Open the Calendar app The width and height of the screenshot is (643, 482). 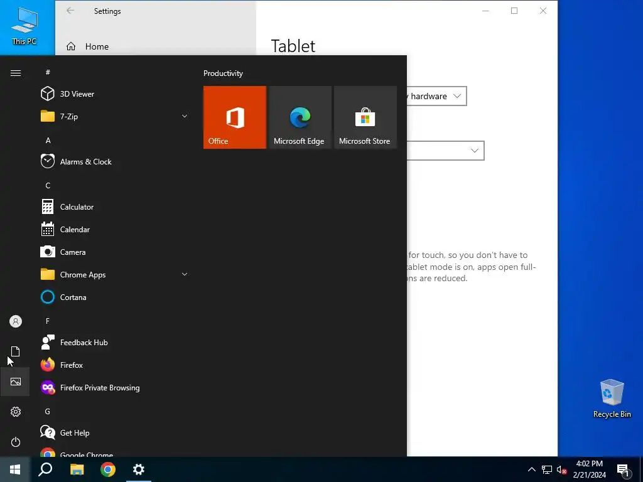(115, 230)
